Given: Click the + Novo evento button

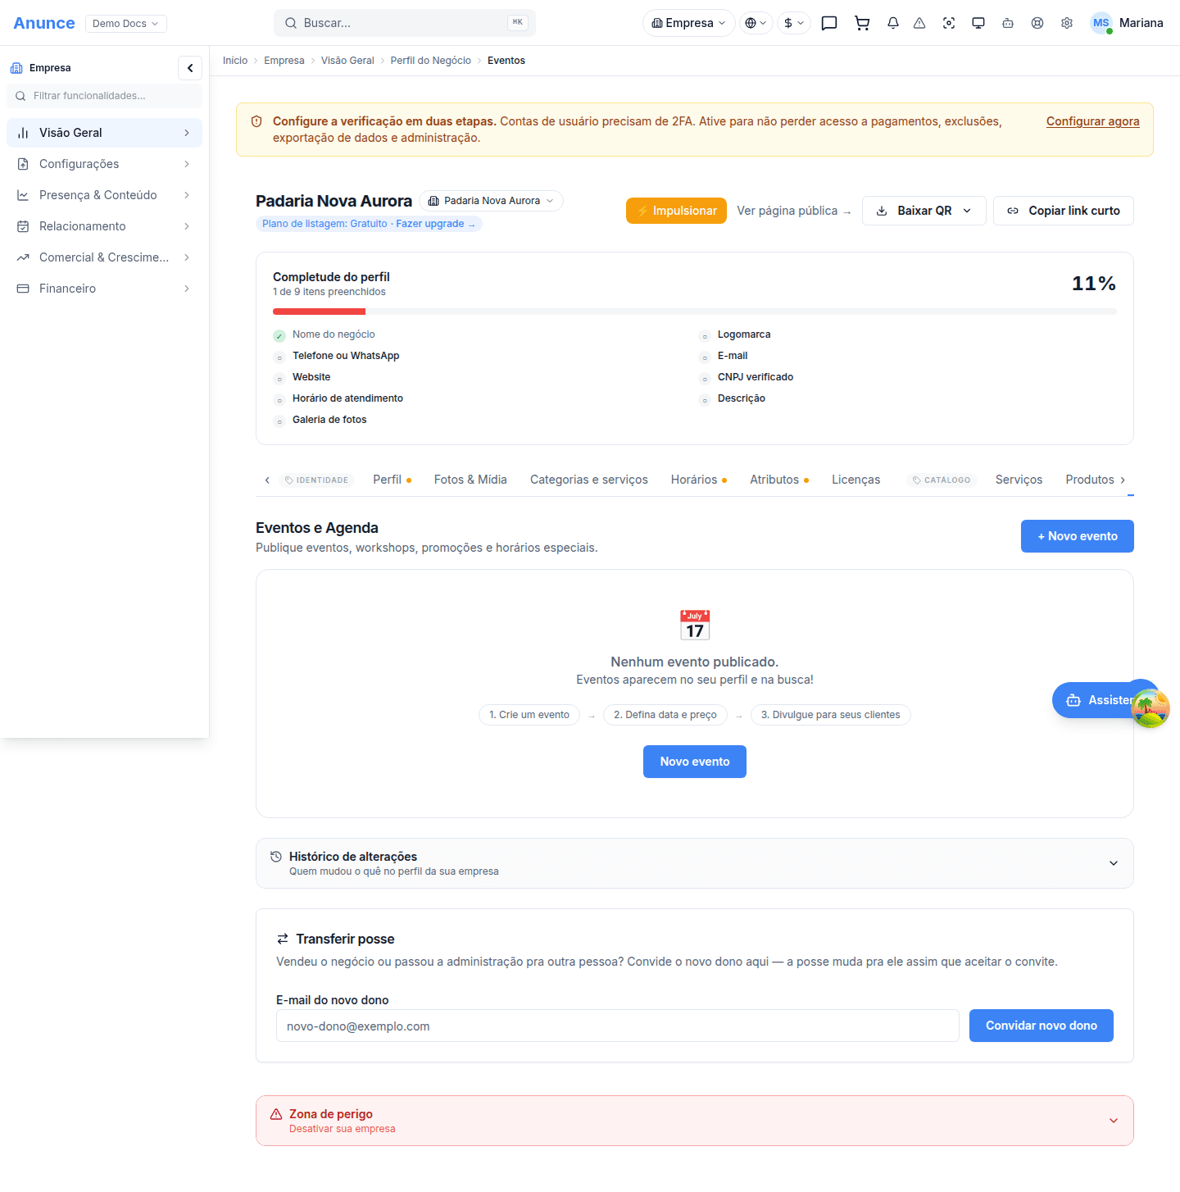Looking at the screenshot, I should pyautogui.click(x=1078, y=536).
